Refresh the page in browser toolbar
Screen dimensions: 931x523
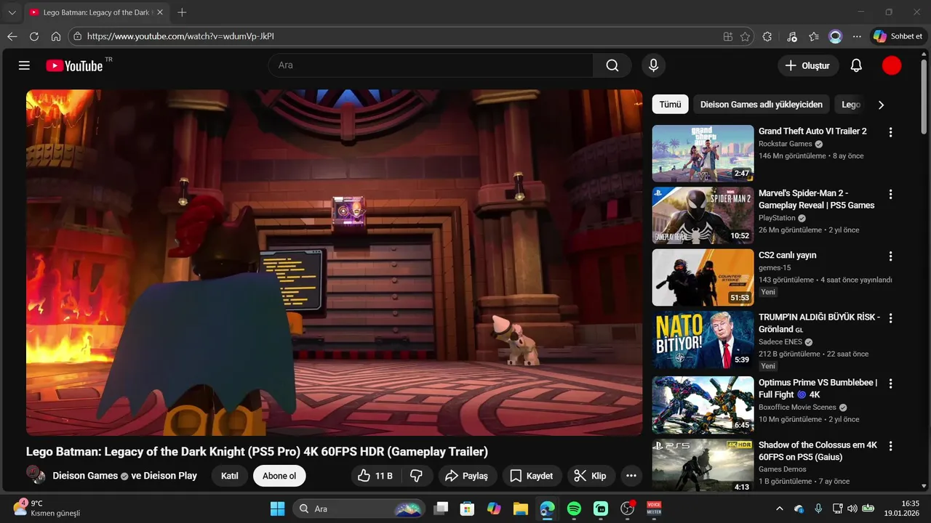pyautogui.click(x=33, y=36)
